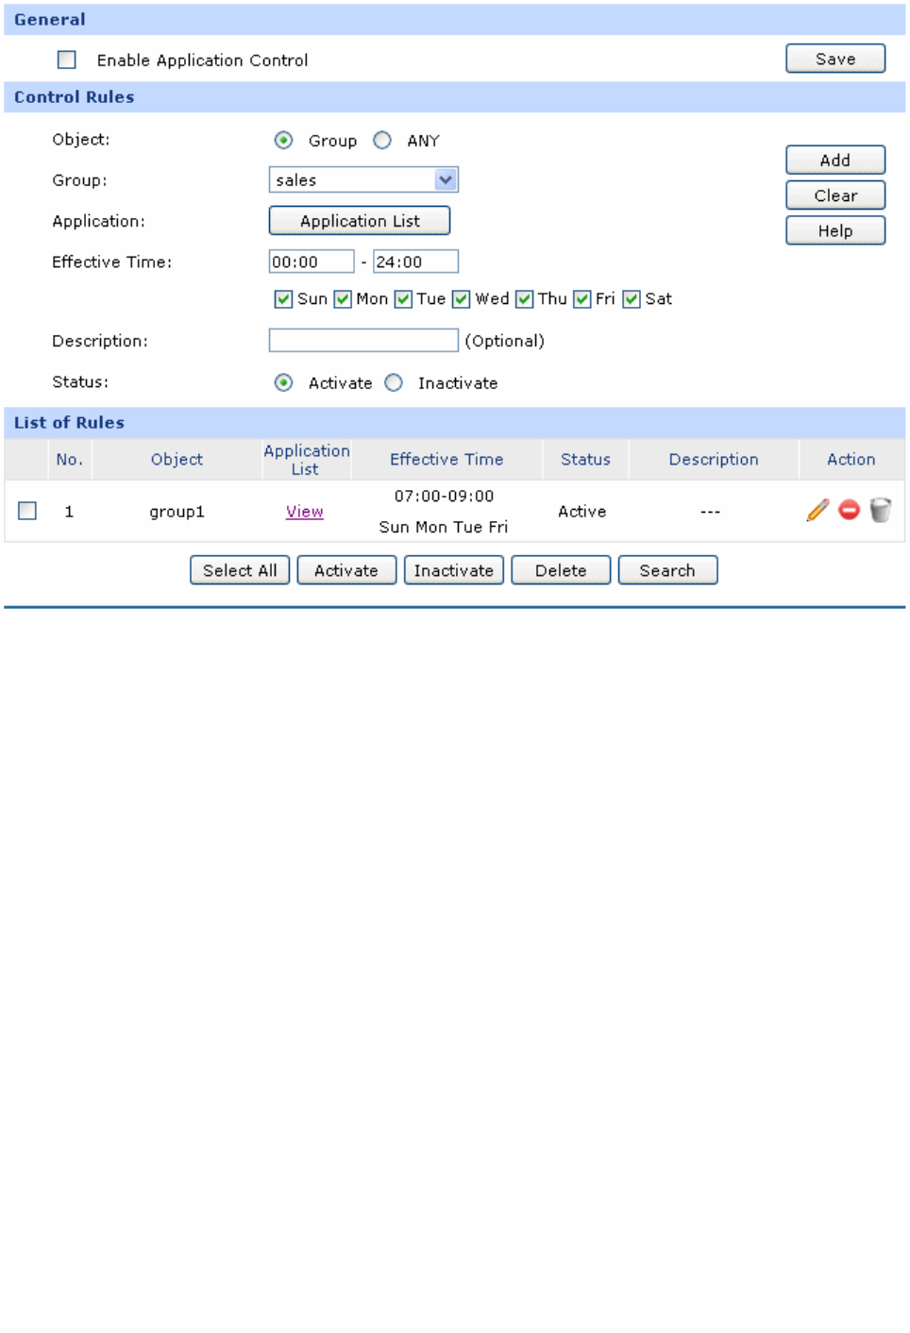Viewport: 910px width, 1333px height.
Task: Click the Sun Mon Tue Fri text
Action: tap(444, 527)
